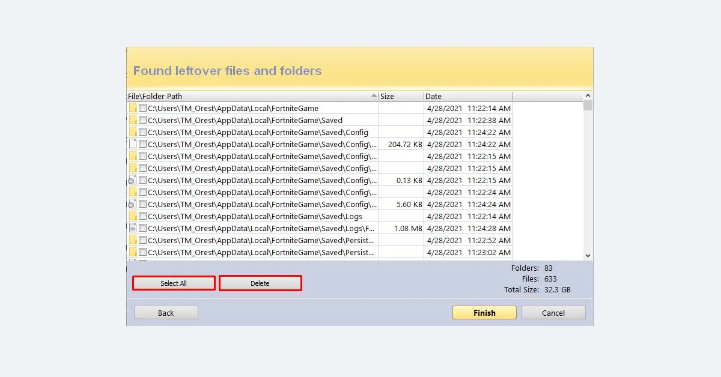Tick the checkbox for FortniteGame\Saved folder

(x=142, y=120)
